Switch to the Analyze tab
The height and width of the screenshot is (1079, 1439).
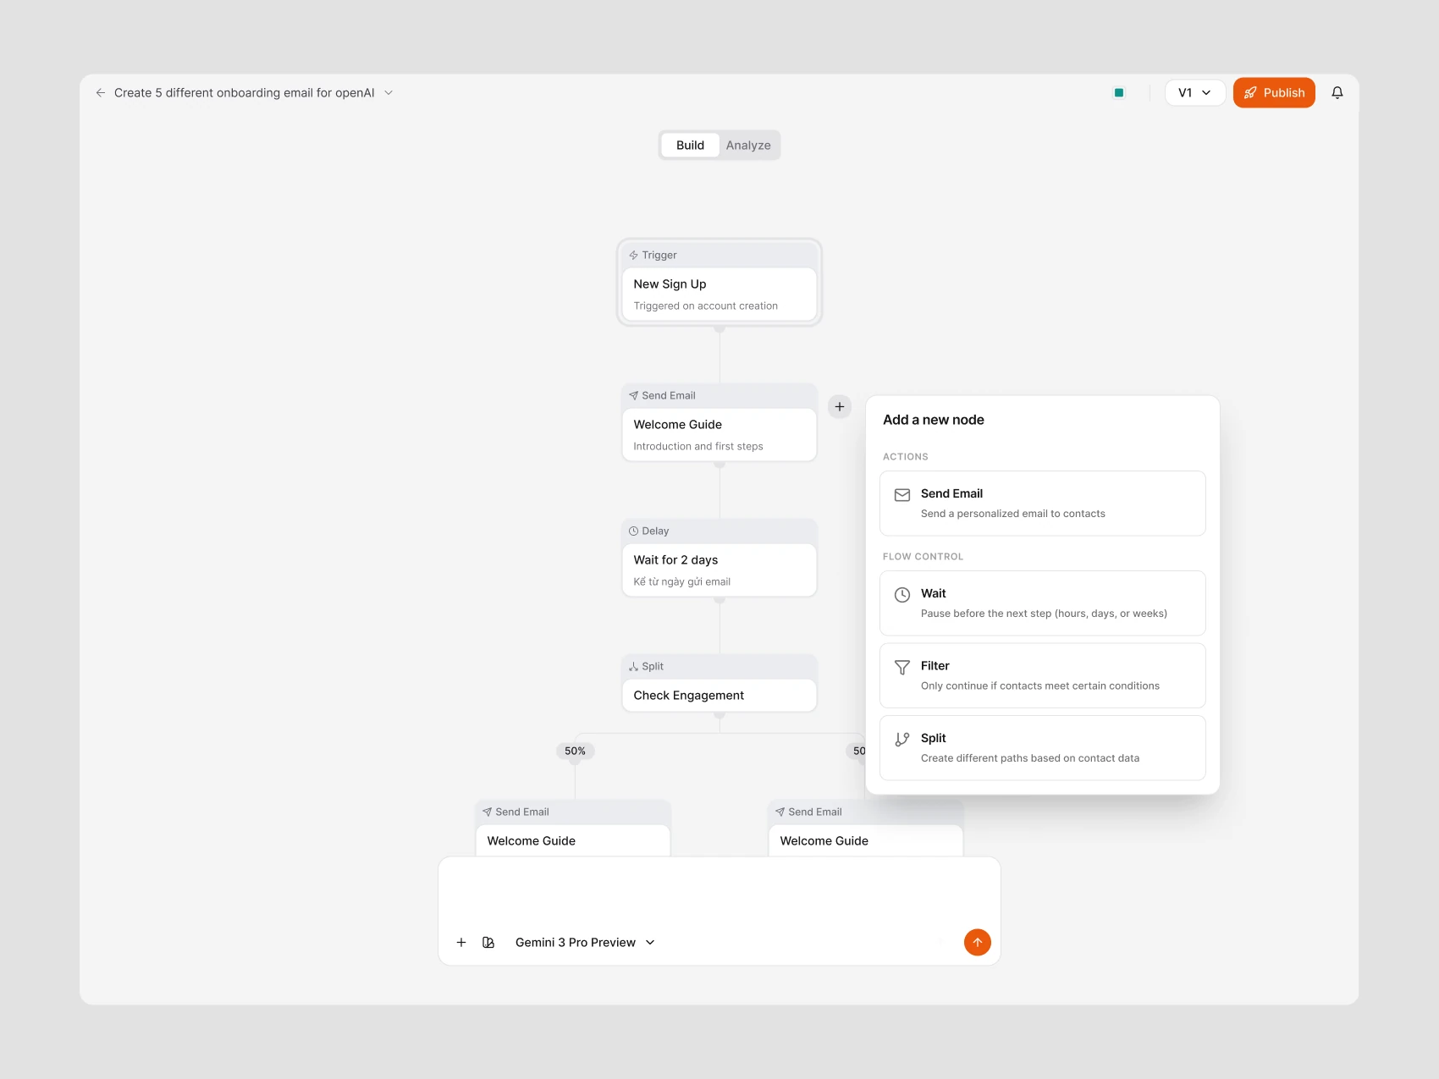748,146
